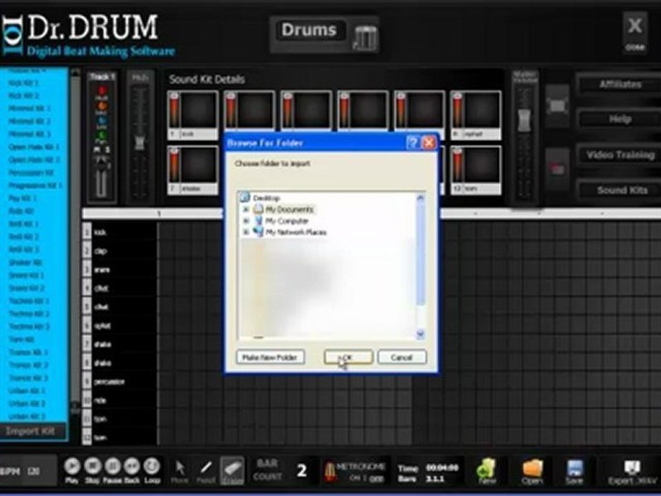Open the Help button in right panel
Viewport: 661px width, 496px height.
[620, 119]
